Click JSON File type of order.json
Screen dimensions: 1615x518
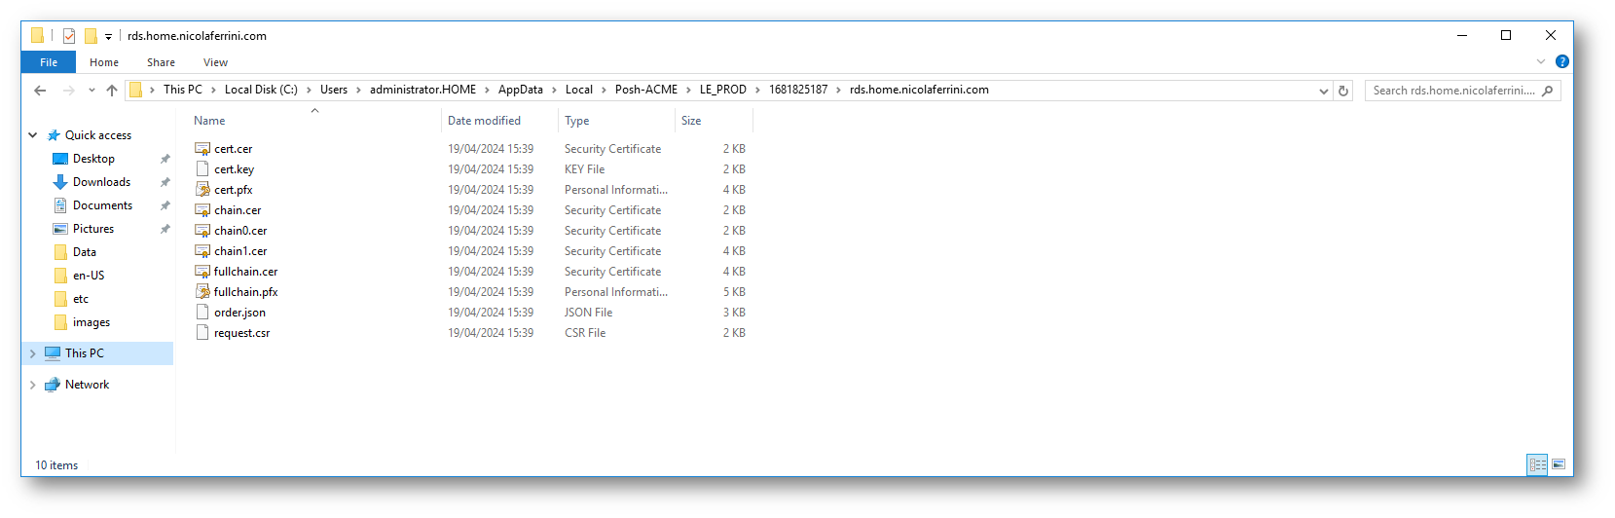click(x=589, y=313)
